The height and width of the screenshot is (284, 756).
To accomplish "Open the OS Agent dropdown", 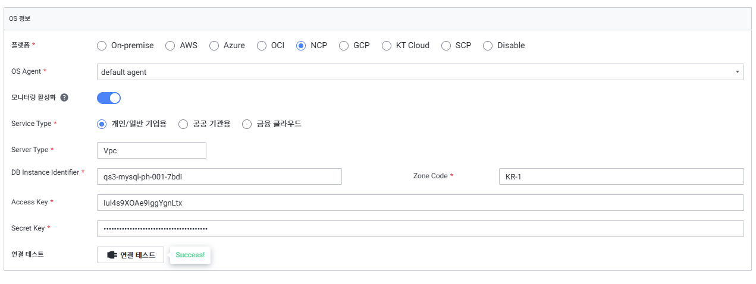I will (x=420, y=72).
